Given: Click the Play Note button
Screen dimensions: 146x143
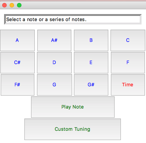Looking at the screenshot, I should pos(73,107).
